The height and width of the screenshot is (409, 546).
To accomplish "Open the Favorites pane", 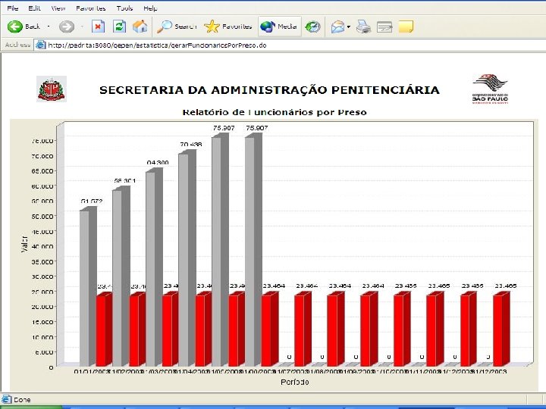I will click(227, 27).
